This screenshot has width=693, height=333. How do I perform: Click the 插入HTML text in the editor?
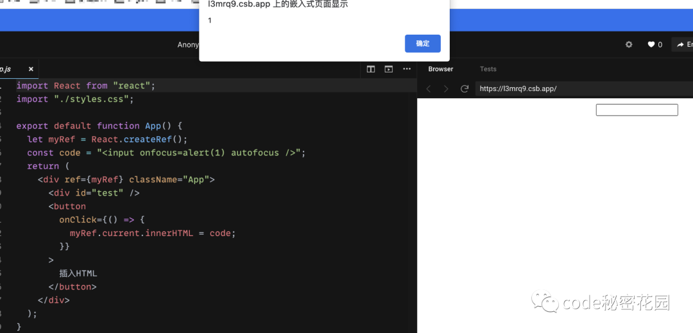point(78,273)
